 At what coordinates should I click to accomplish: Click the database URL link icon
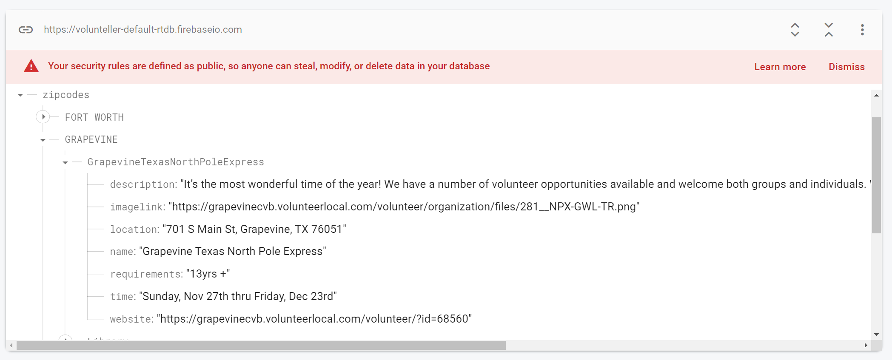click(x=26, y=30)
